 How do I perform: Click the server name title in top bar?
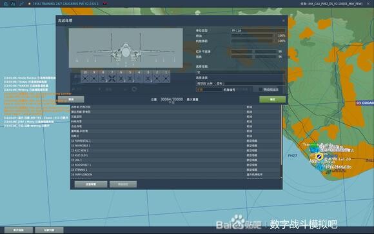point(66,4)
